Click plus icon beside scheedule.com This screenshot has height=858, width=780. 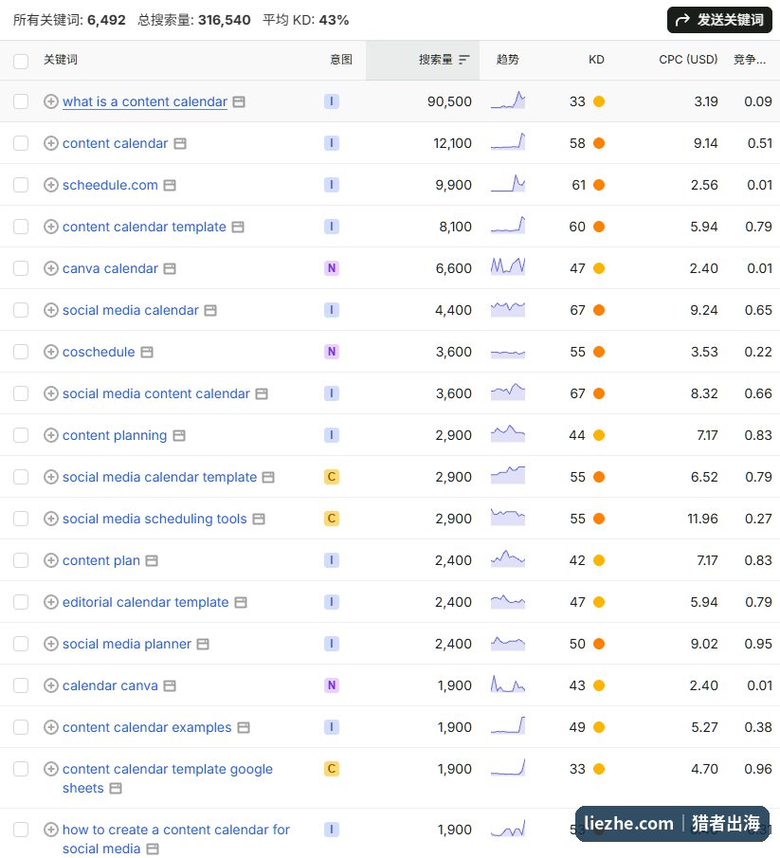(51, 185)
